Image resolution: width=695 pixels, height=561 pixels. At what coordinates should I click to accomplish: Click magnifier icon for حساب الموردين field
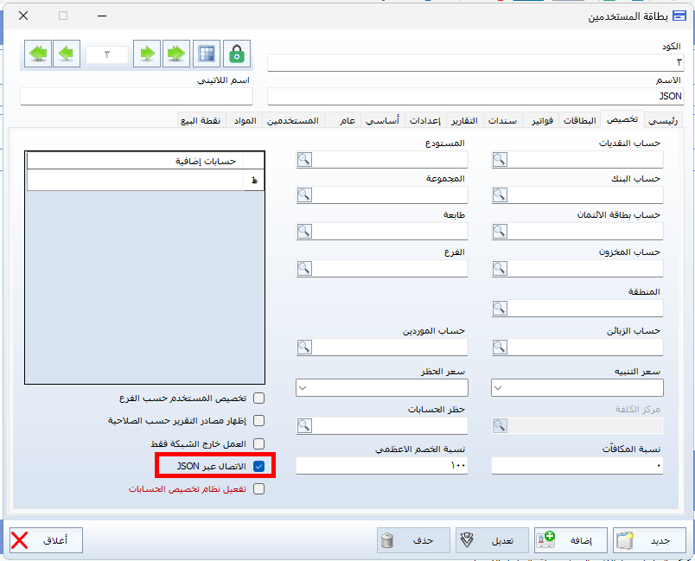click(304, 347)
